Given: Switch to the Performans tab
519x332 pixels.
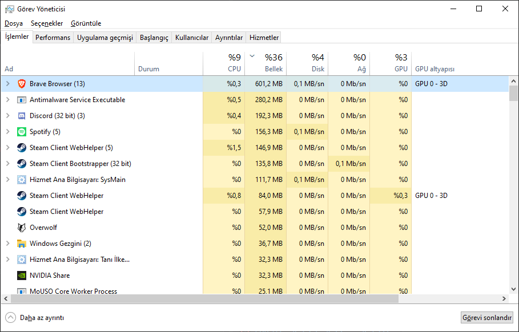Looking at the screenshot, I should [x=53, y=38].
